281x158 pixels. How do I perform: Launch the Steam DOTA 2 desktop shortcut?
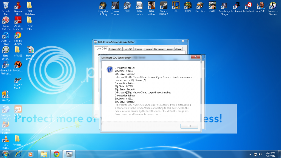click(x=164, y=6)
